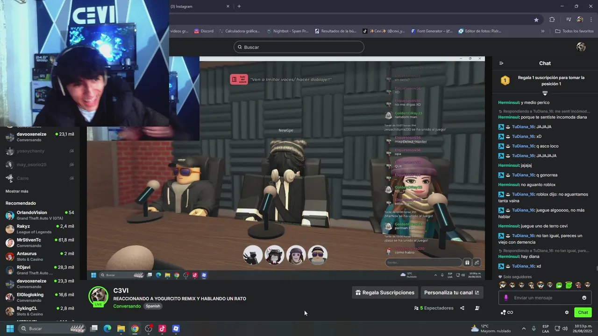Open File Explorer from taskbar
This screenshot has height=336, width=598.
pos(121,329)
